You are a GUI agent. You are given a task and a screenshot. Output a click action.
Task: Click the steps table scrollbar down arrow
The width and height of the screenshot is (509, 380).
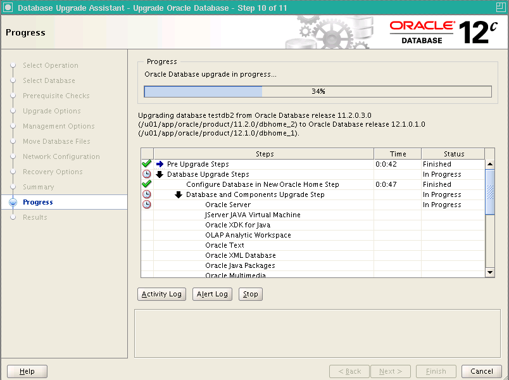(490, 272)
